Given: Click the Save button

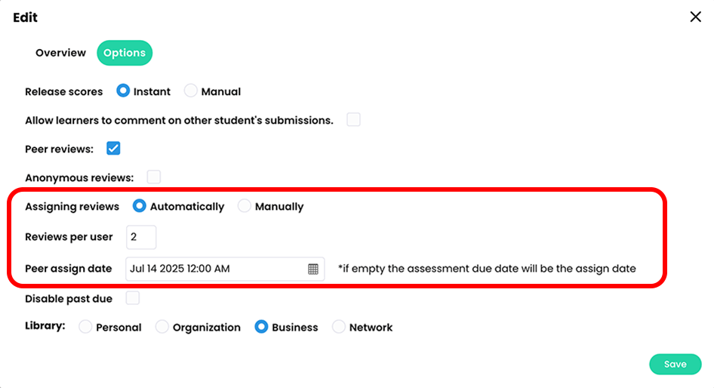Looking at the screenshot, I should pos(676,365).
